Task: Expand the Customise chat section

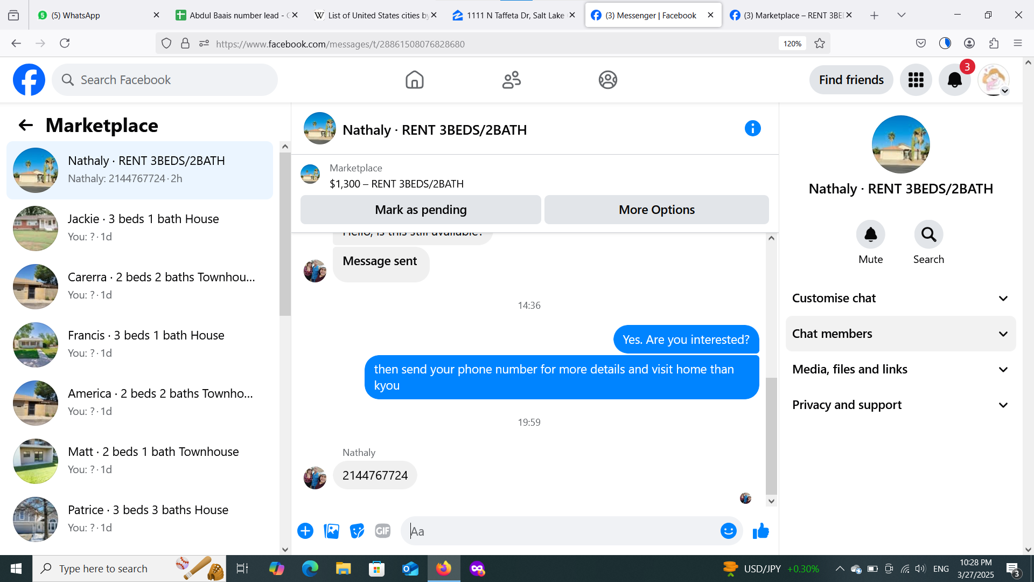Action: (x=900, y=299)
